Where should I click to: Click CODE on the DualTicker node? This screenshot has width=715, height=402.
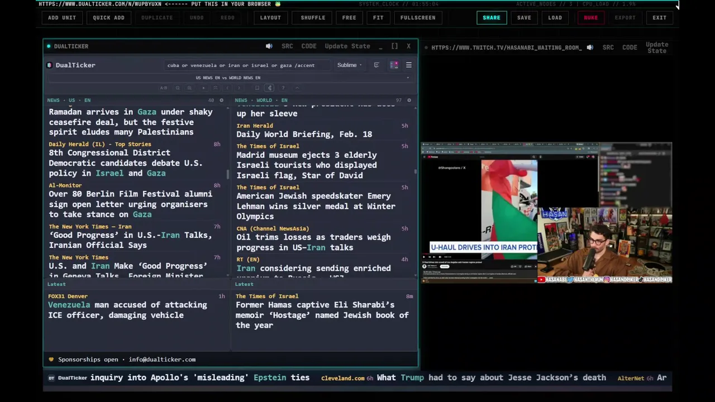coord(309,46)
